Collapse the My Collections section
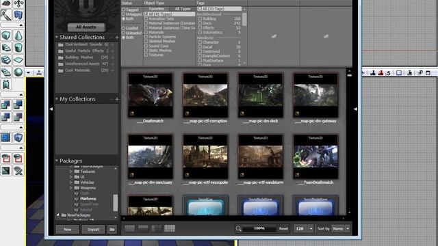This screenshot has width=438, height=246. click(57, 99)
